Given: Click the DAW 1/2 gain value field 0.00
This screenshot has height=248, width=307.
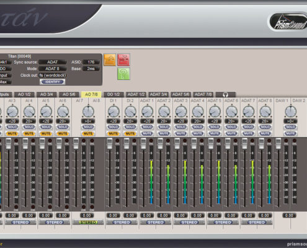Looking at the screenshot, I should pos(289,215).
